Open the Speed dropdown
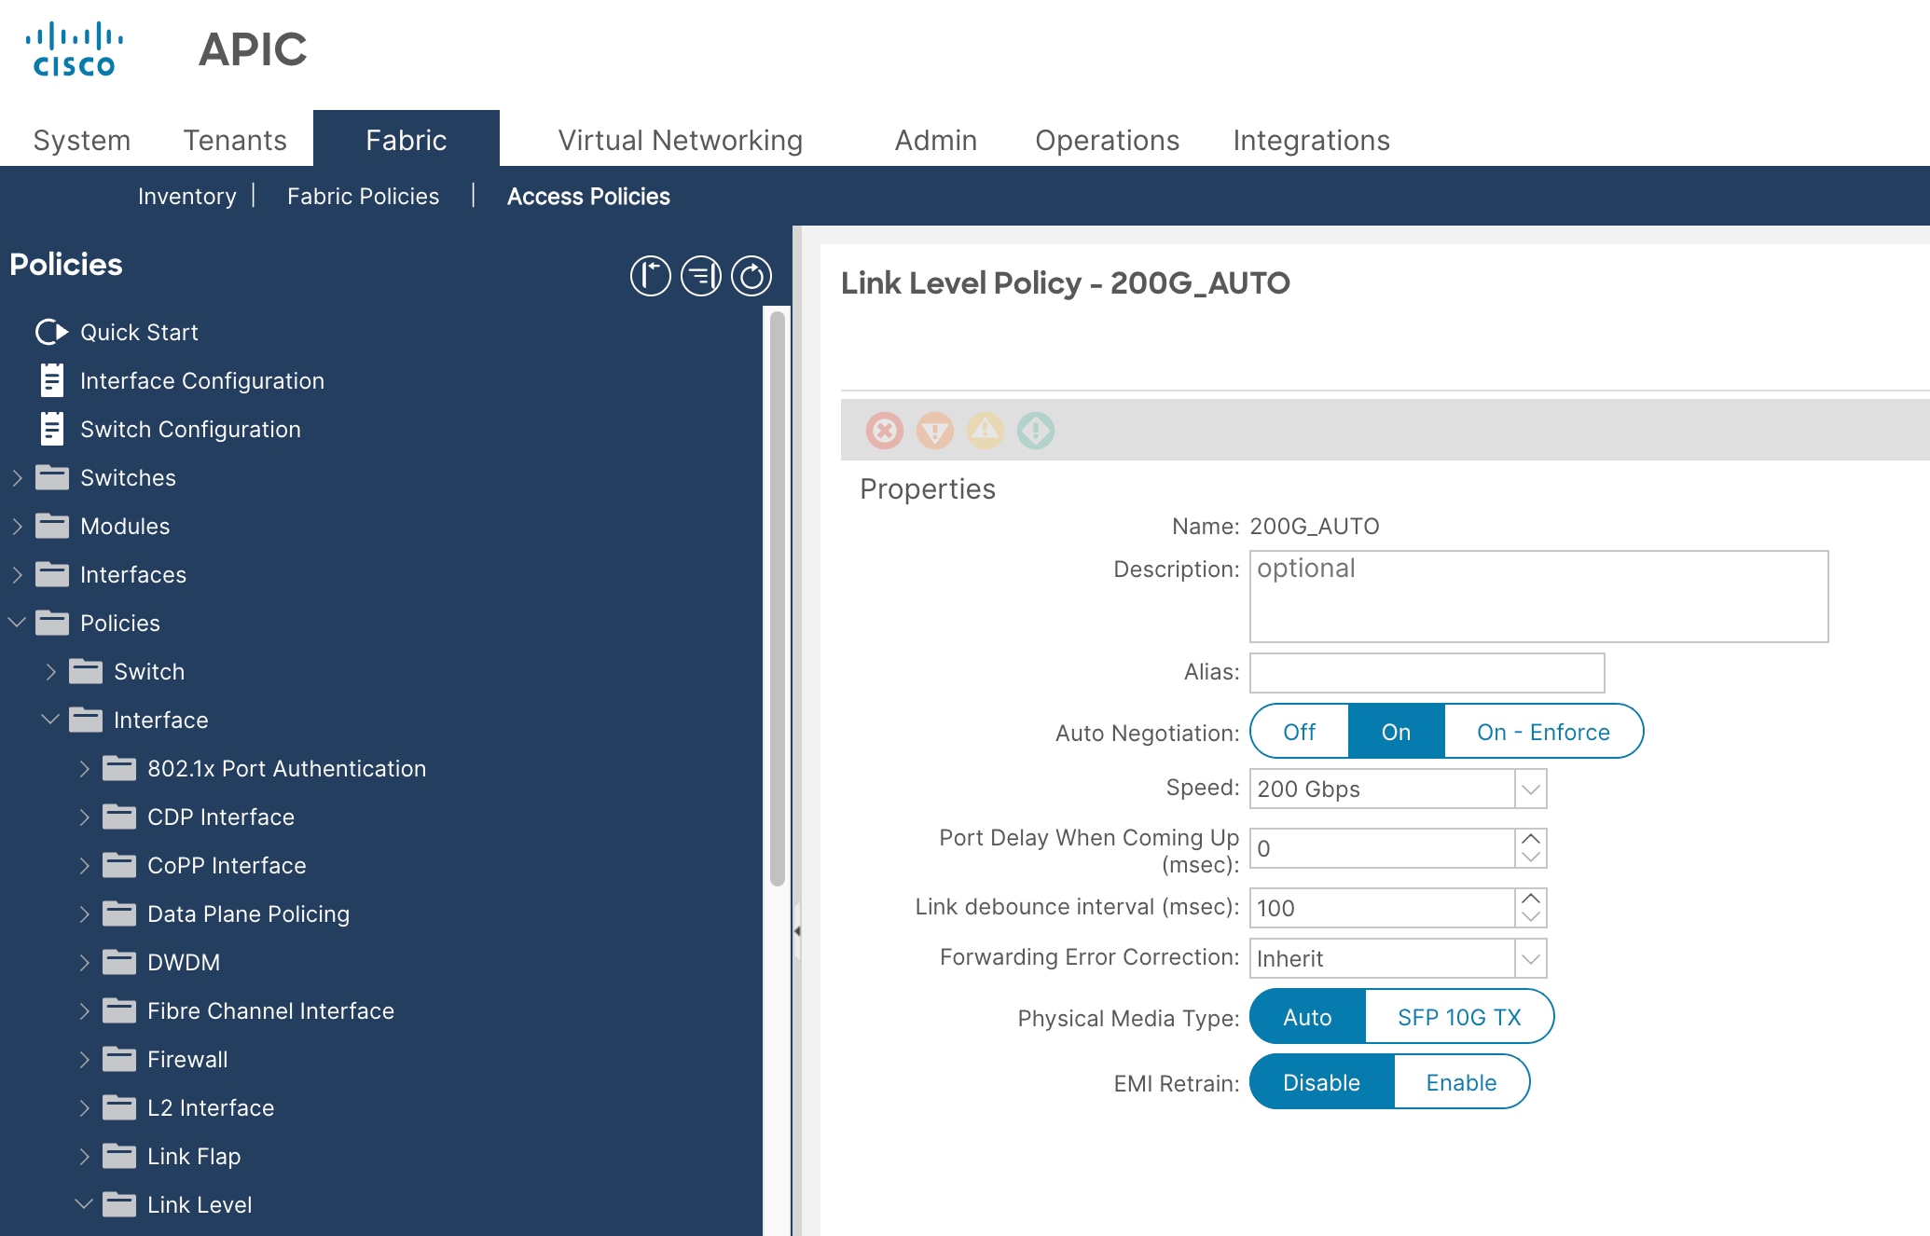Image resolution: width=1930 pixels, height=1236 pixels. coord(1530,789)
